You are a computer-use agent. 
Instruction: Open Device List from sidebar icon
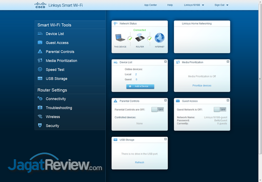(x=40, y=34)
